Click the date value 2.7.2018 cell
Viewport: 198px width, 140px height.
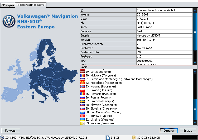(165, 19)
